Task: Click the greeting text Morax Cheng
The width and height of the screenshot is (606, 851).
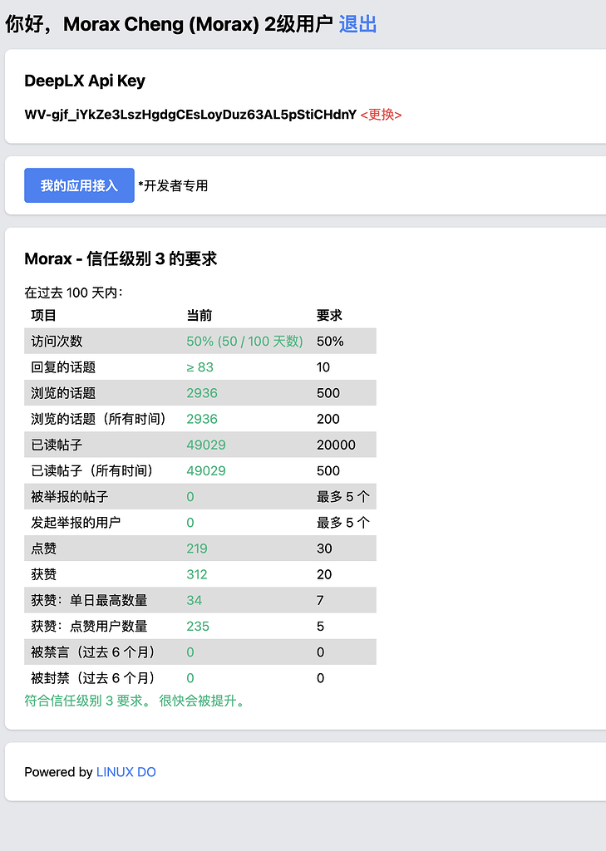Action: coord(123,24)
